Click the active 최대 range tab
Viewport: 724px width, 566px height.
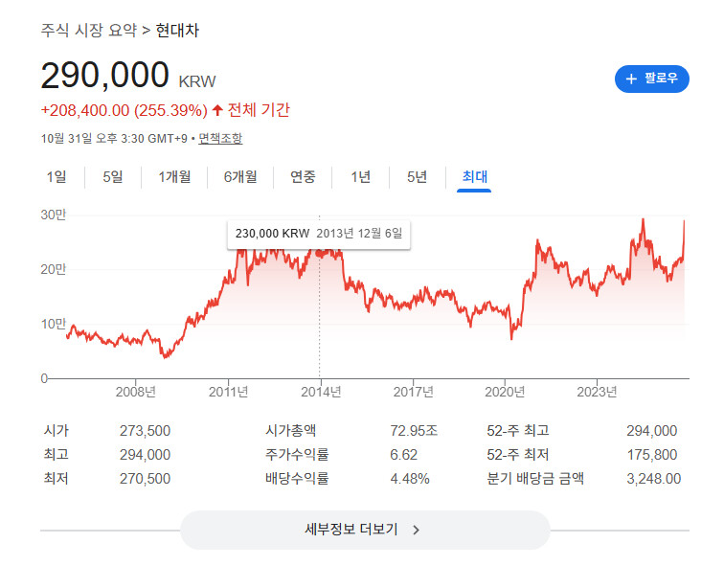click(474, 176)
